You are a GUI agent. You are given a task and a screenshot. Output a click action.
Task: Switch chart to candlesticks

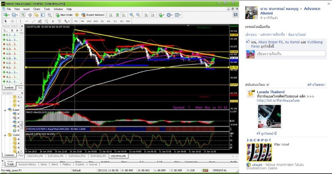coord(117,15)
